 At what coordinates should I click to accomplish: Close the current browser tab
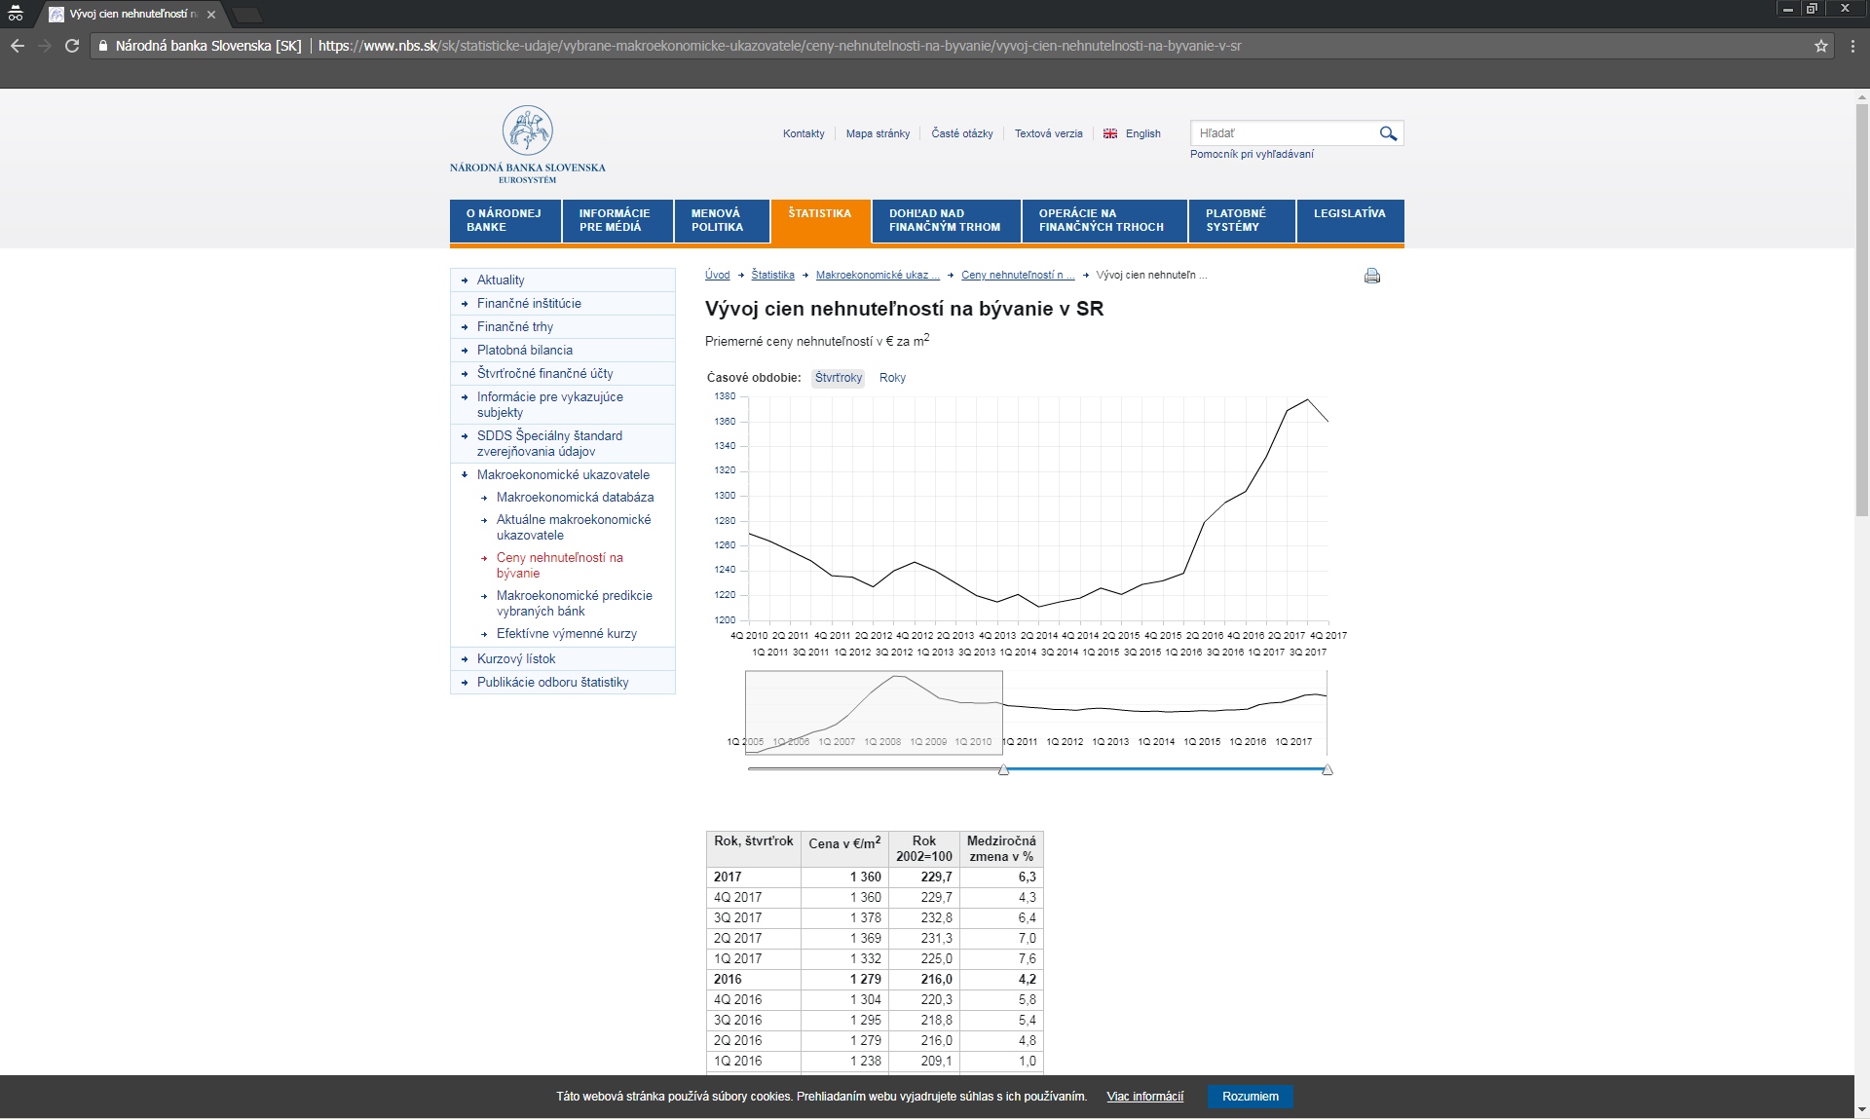click(x=211, y=15)
